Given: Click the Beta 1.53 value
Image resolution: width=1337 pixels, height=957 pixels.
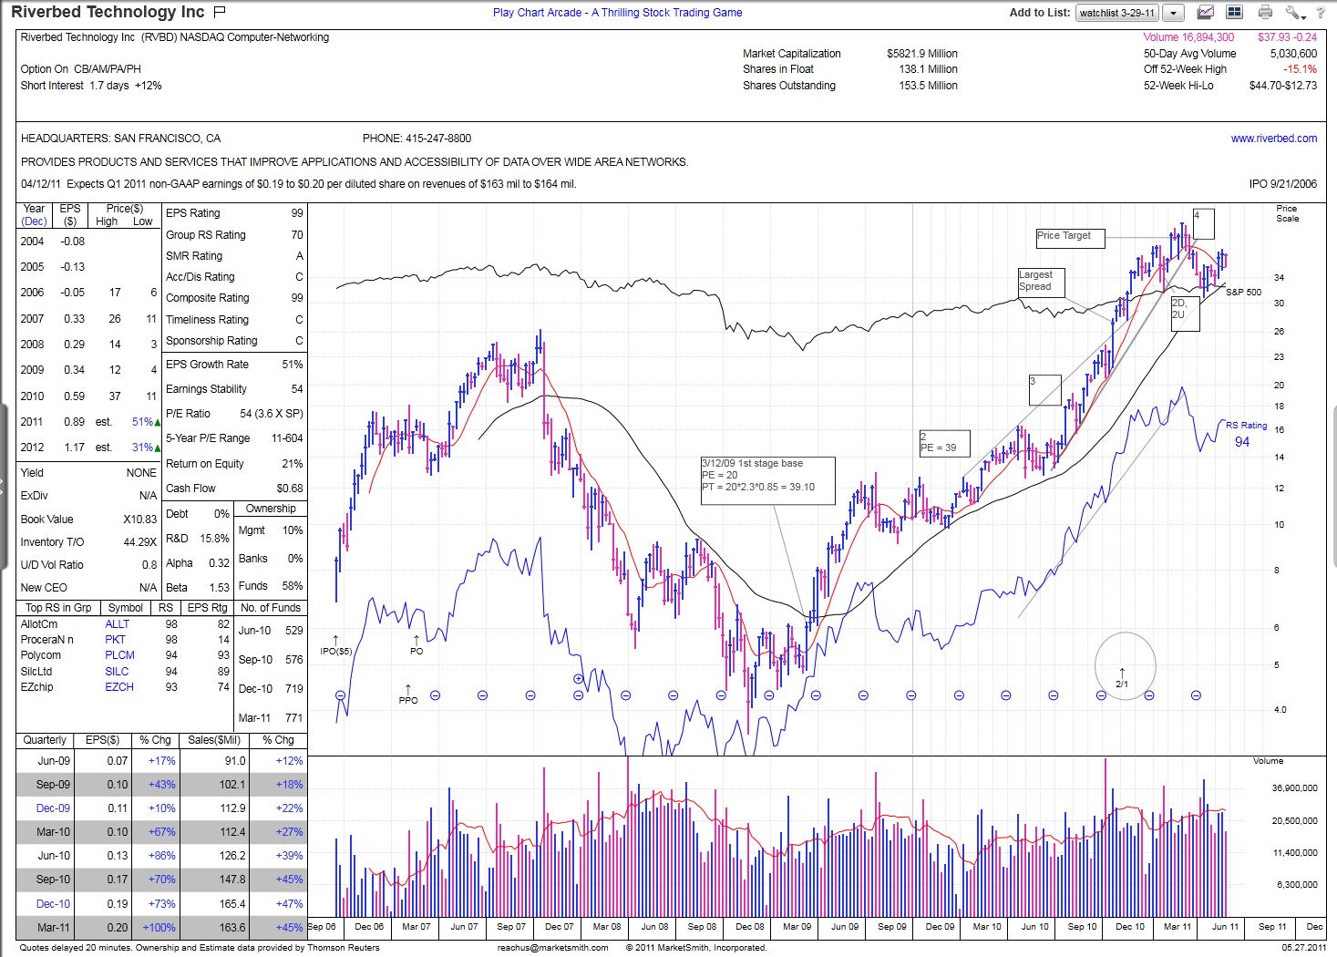Looking at the screenshot, I should 220,588.
